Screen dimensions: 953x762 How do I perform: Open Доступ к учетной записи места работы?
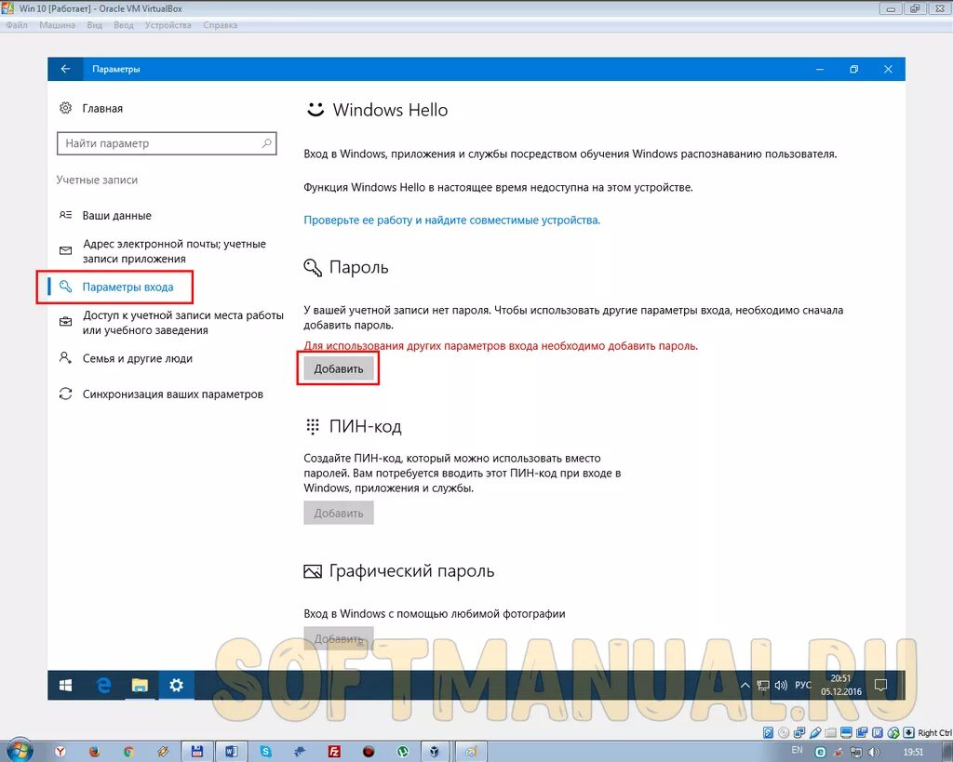171,323
